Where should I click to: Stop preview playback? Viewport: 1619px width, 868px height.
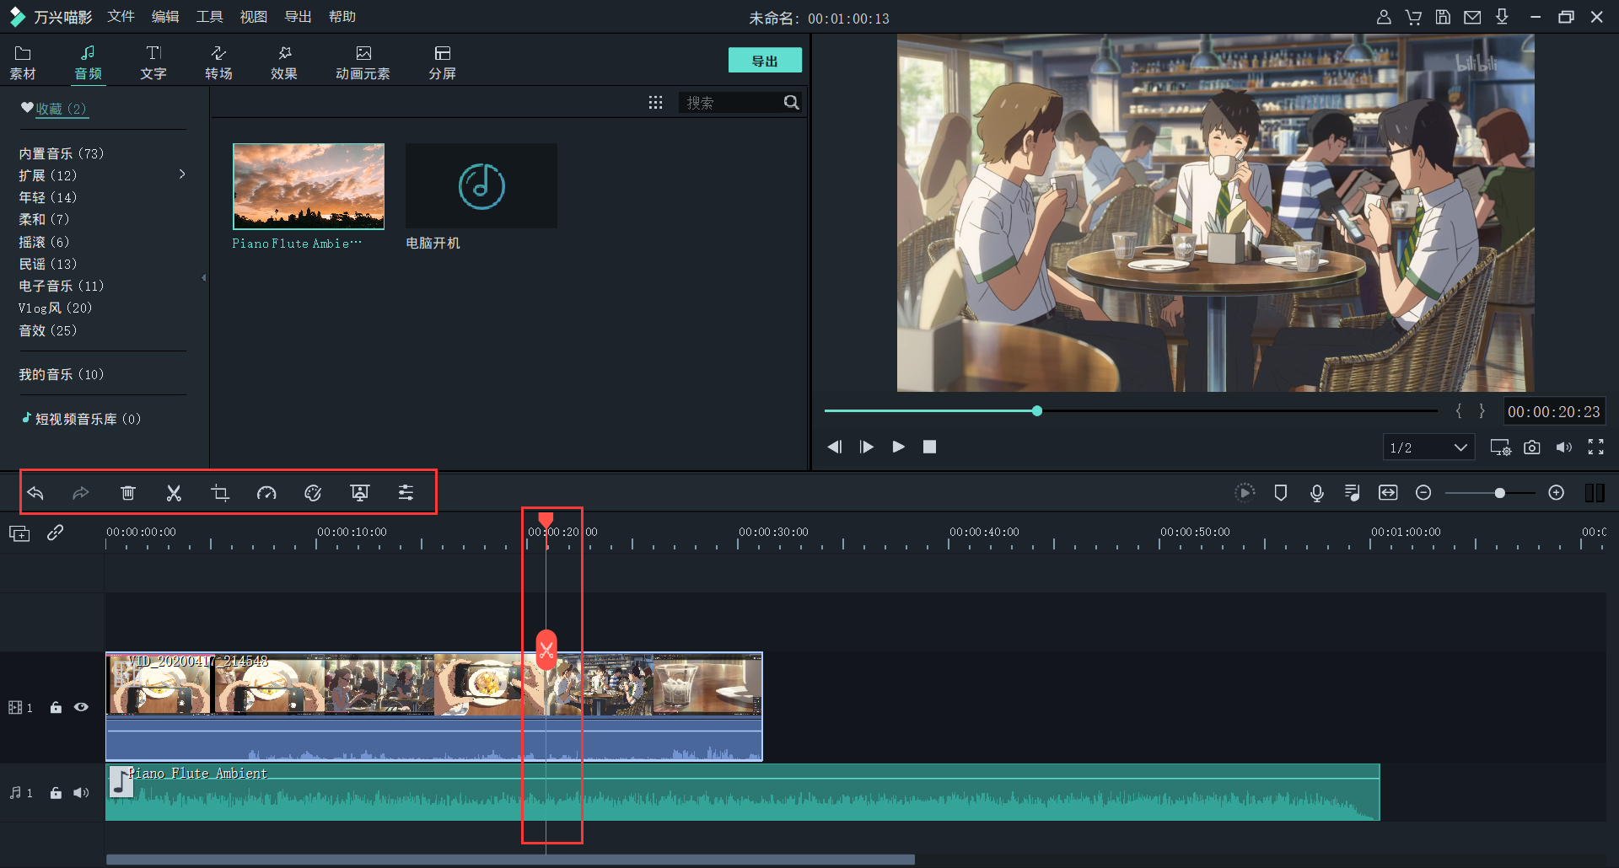[929, 447]
